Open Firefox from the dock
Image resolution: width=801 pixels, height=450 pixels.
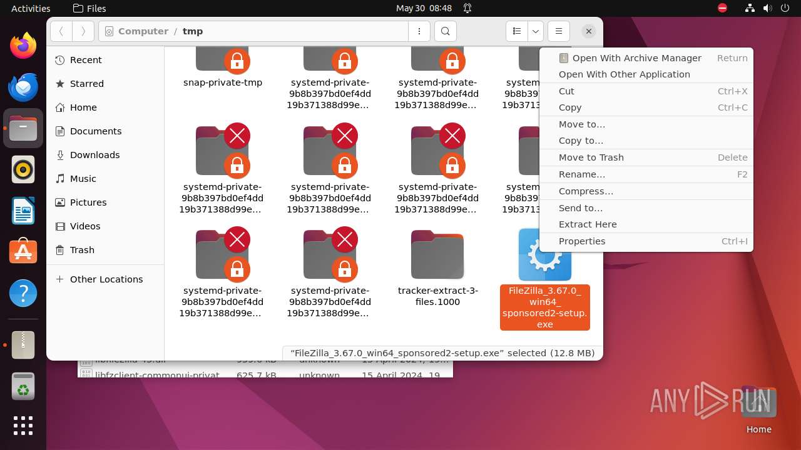23,46
